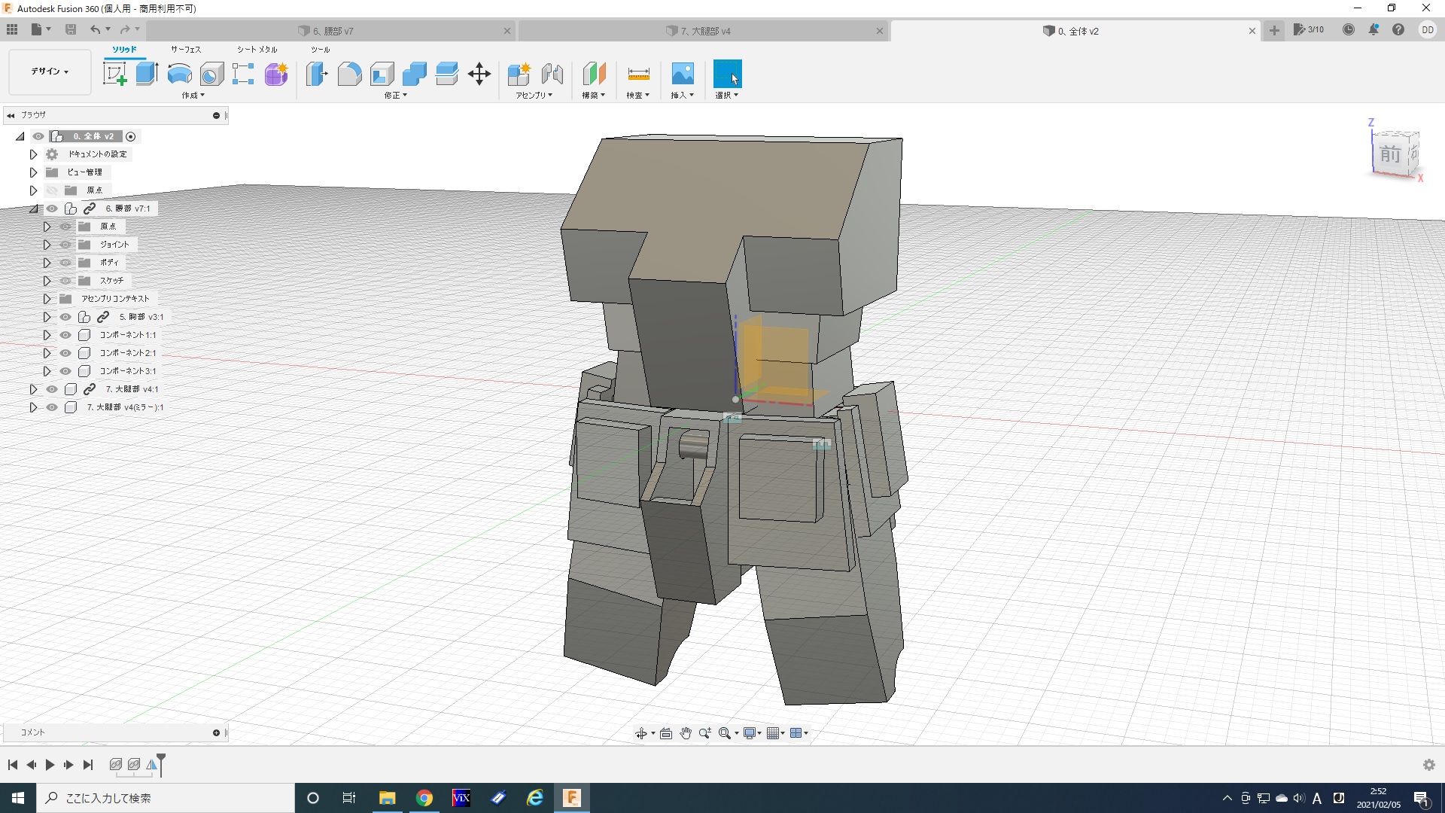
Task: Expand the 7. 大腿部 v4:1 tree node
Action: [33, 389]
